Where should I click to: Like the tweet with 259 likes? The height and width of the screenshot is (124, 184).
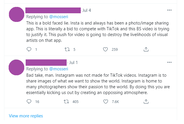click(105, 49)
